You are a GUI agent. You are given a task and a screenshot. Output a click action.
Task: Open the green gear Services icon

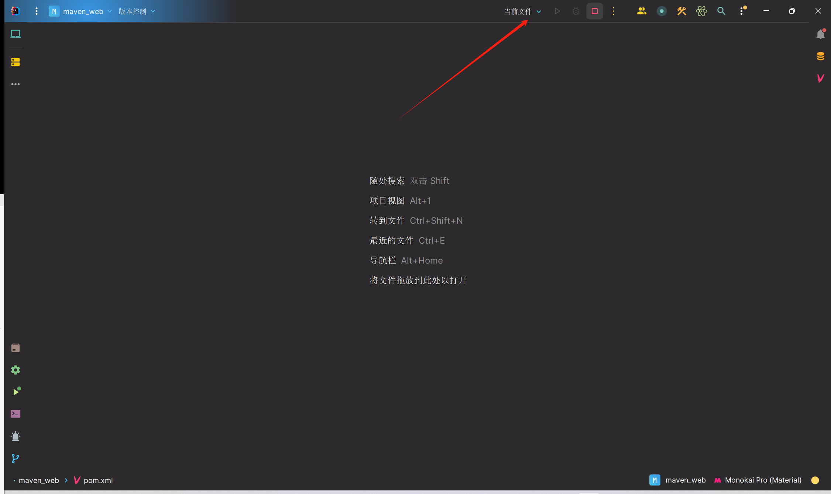pos(16,370)
